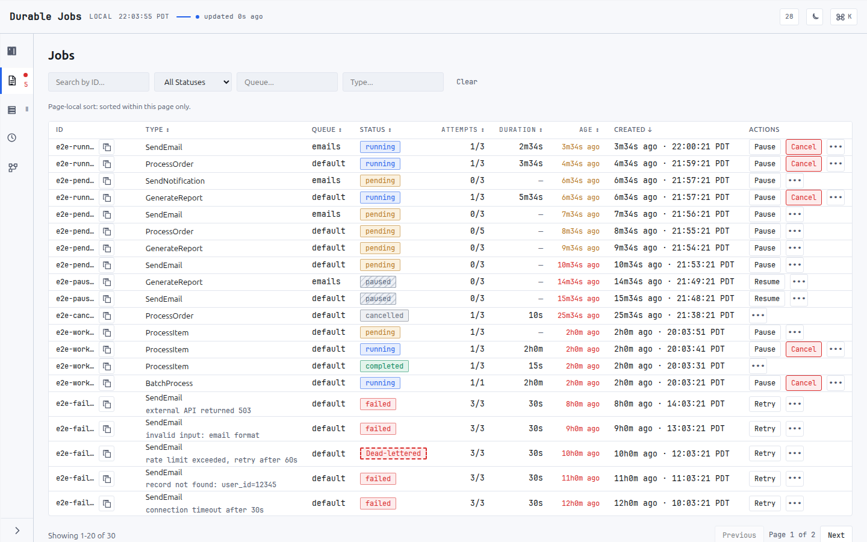
Task: Click the 28 counter button in header
Action: click(789, 17)
